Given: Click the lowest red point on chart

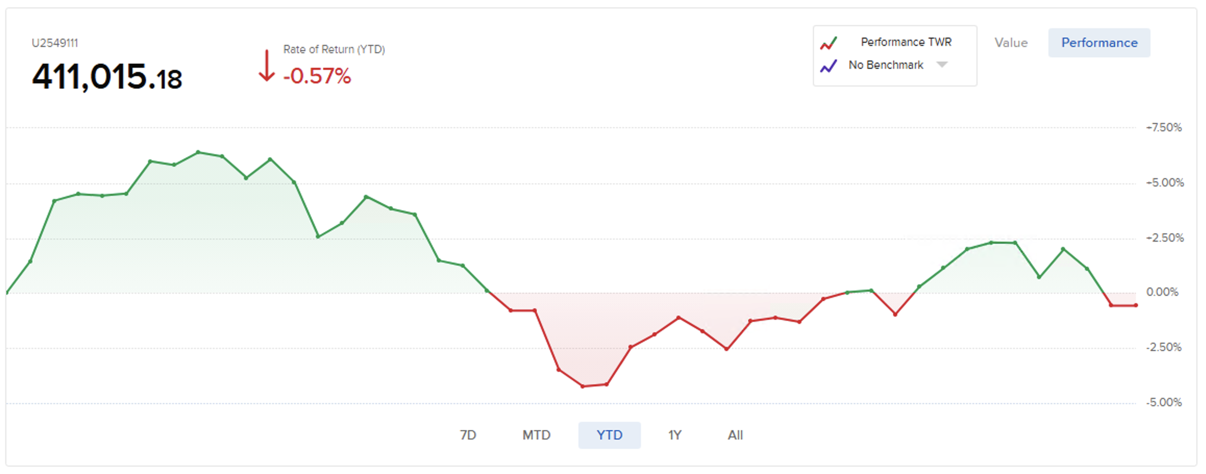Looking at the screenshot, I should pyautogui.click(x=583, y=386).
